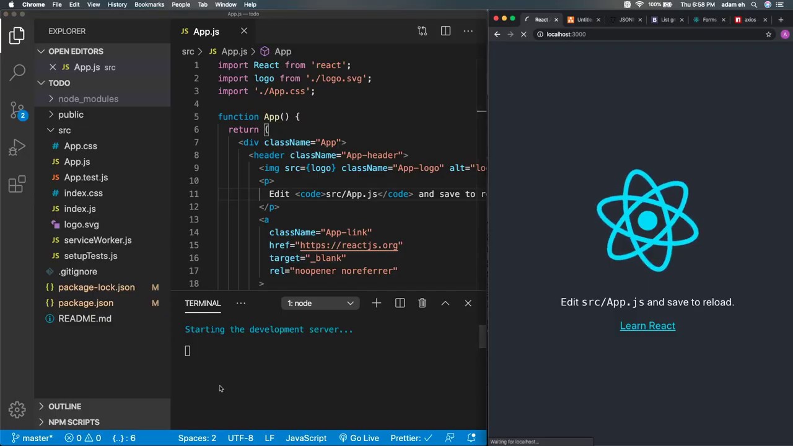Open the Explorer view in activity bar
This screenshot has width=793, height=446.
[x=17, y=35]
